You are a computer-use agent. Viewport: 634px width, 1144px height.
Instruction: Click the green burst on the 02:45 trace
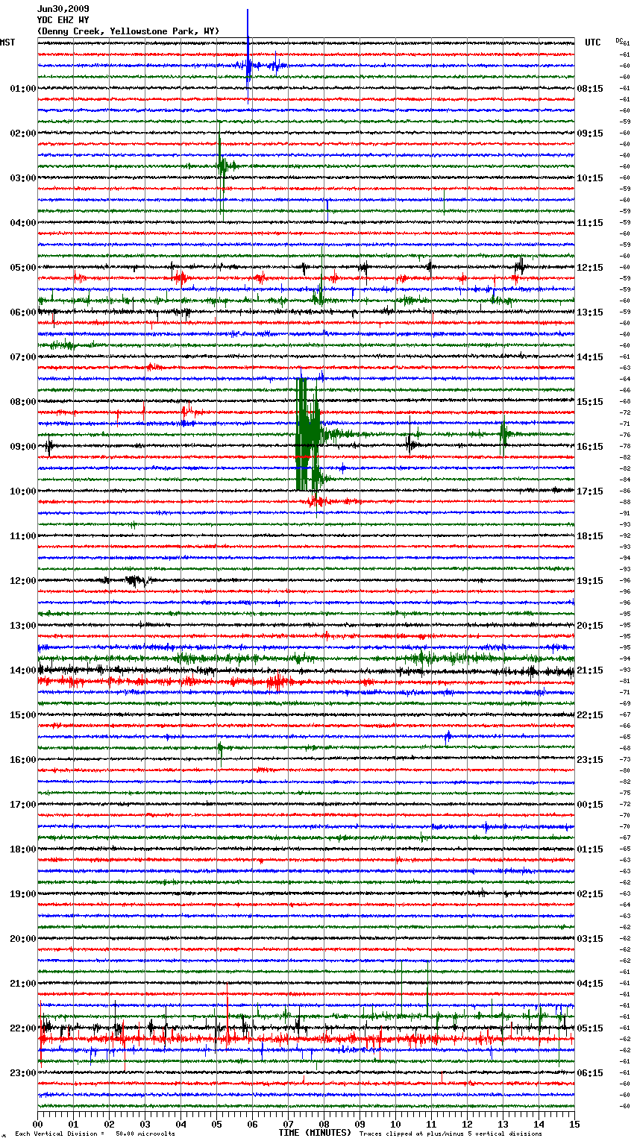[222, 166]
